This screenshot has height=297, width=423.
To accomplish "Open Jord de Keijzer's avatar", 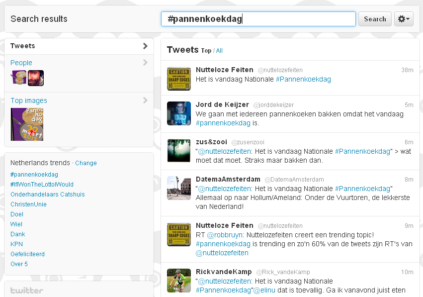I will (x=179, y=113).
